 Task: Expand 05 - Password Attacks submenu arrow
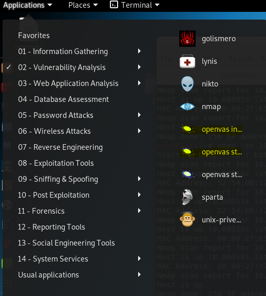(139, 115)
